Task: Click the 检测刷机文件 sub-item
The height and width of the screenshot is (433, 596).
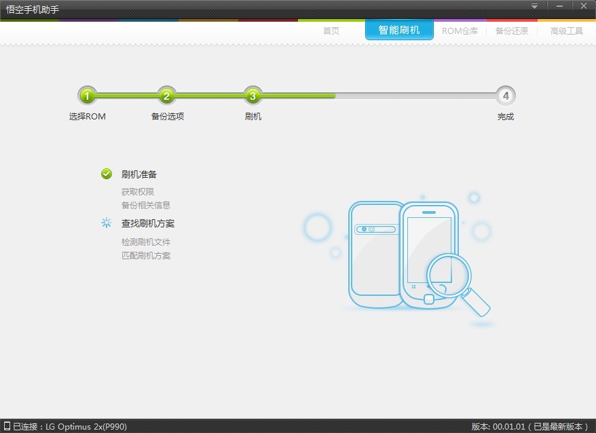Action: (x=145, y=242)
